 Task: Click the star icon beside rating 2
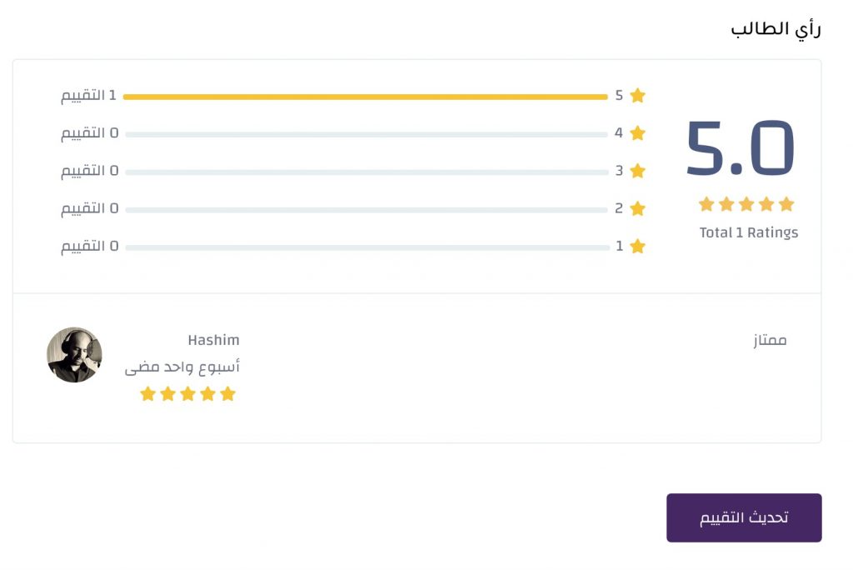tap(638, 208)
